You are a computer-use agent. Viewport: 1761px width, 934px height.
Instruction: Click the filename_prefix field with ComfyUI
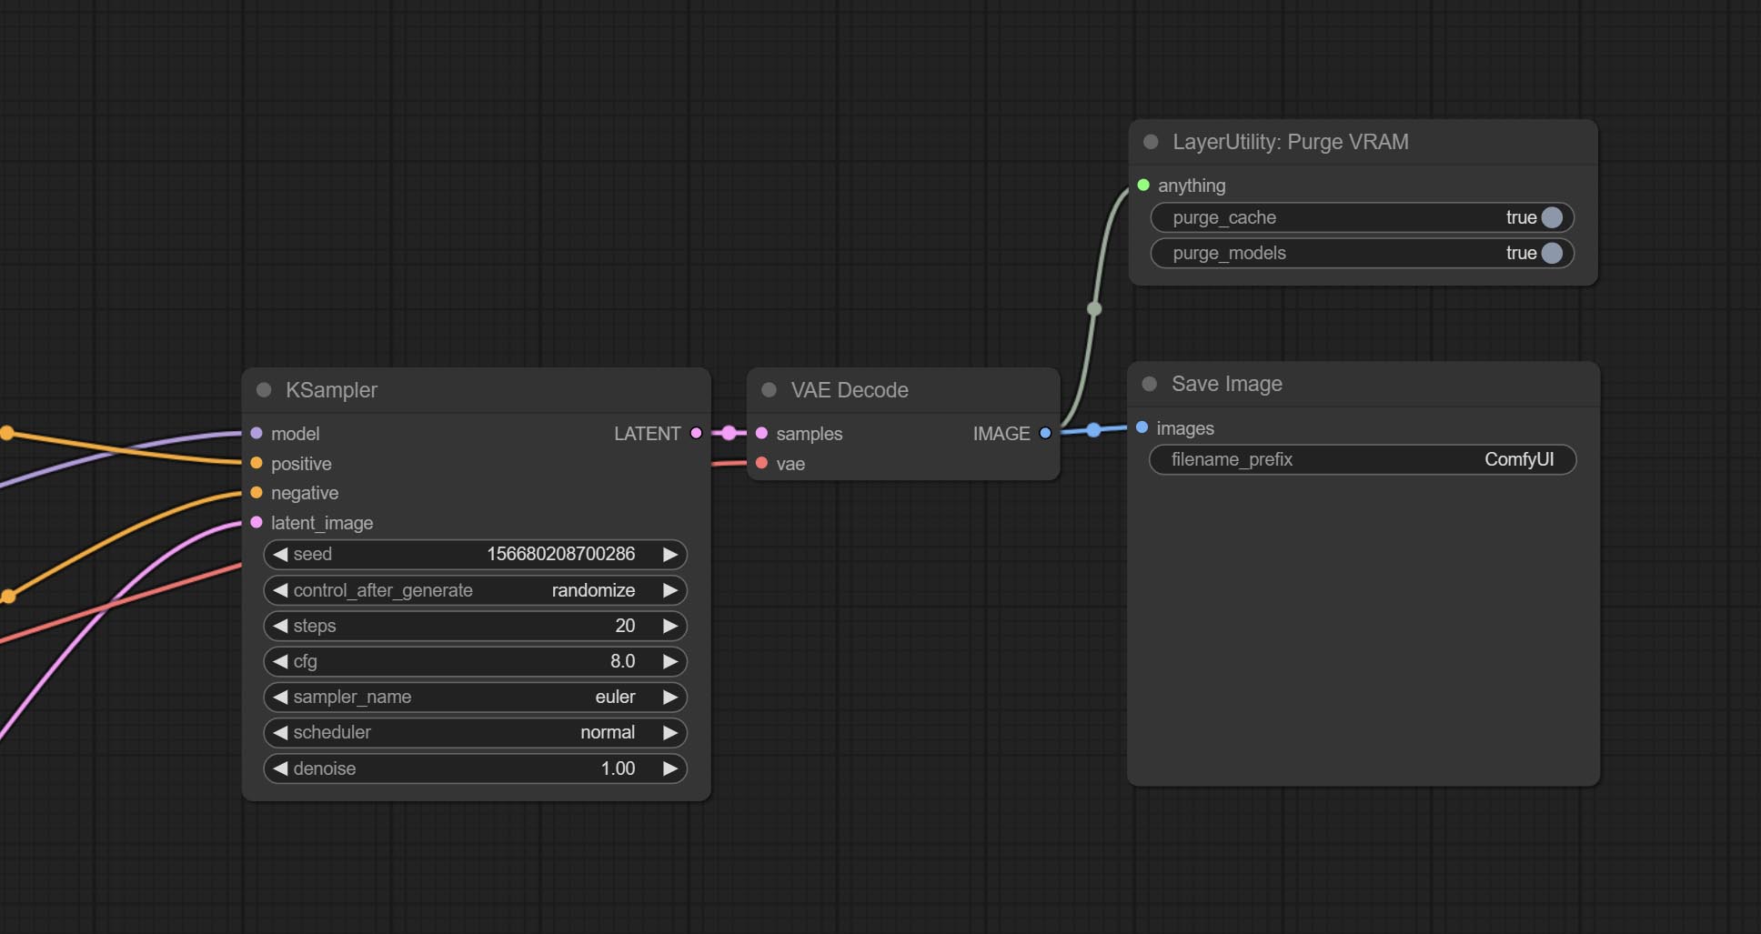tap(1362, 459)
